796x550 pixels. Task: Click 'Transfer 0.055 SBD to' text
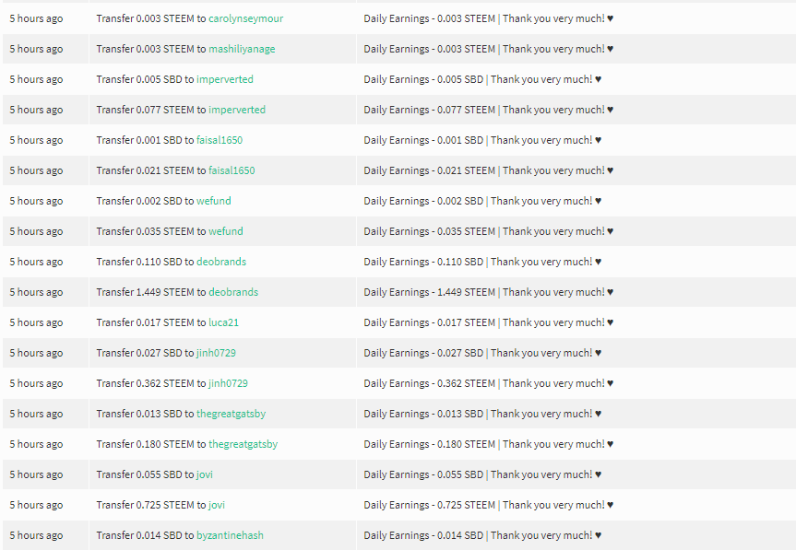point(145,475)
